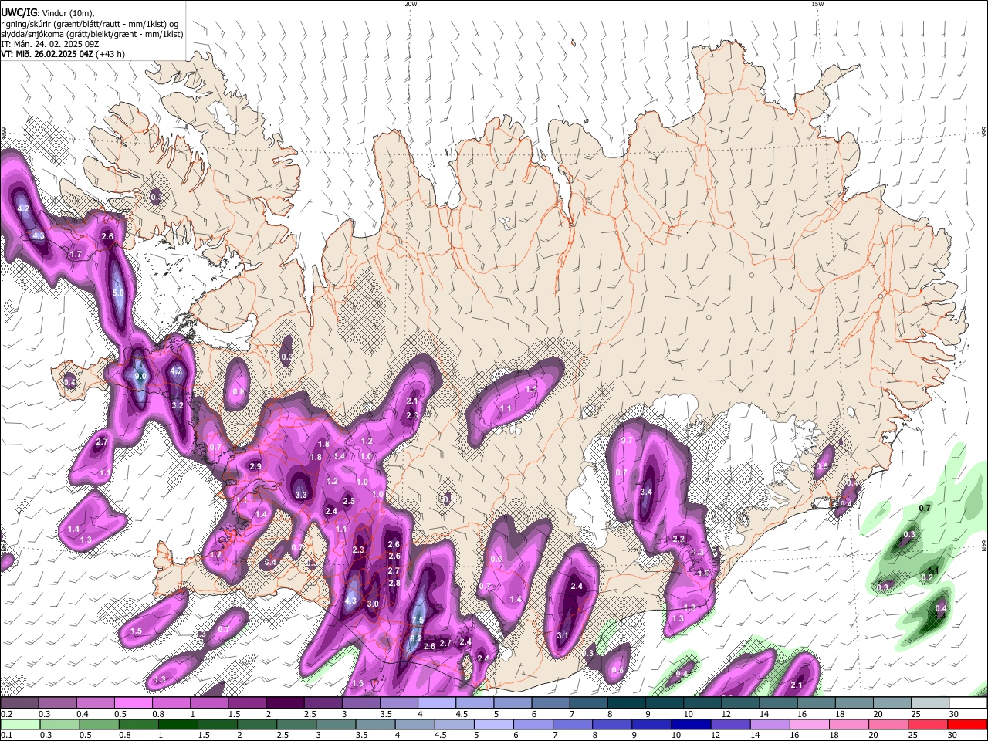Select the '3.4' precipitation value on the map
This screenshot has width=988, height=741.
[x=647, y=492]
